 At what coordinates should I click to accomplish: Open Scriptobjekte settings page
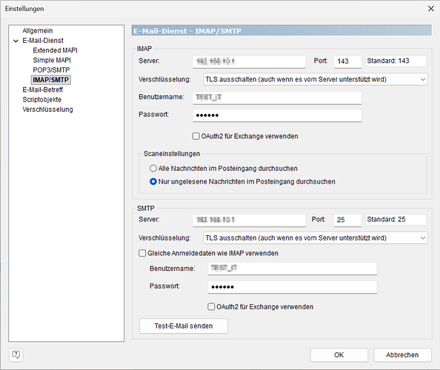coord(41,99)
